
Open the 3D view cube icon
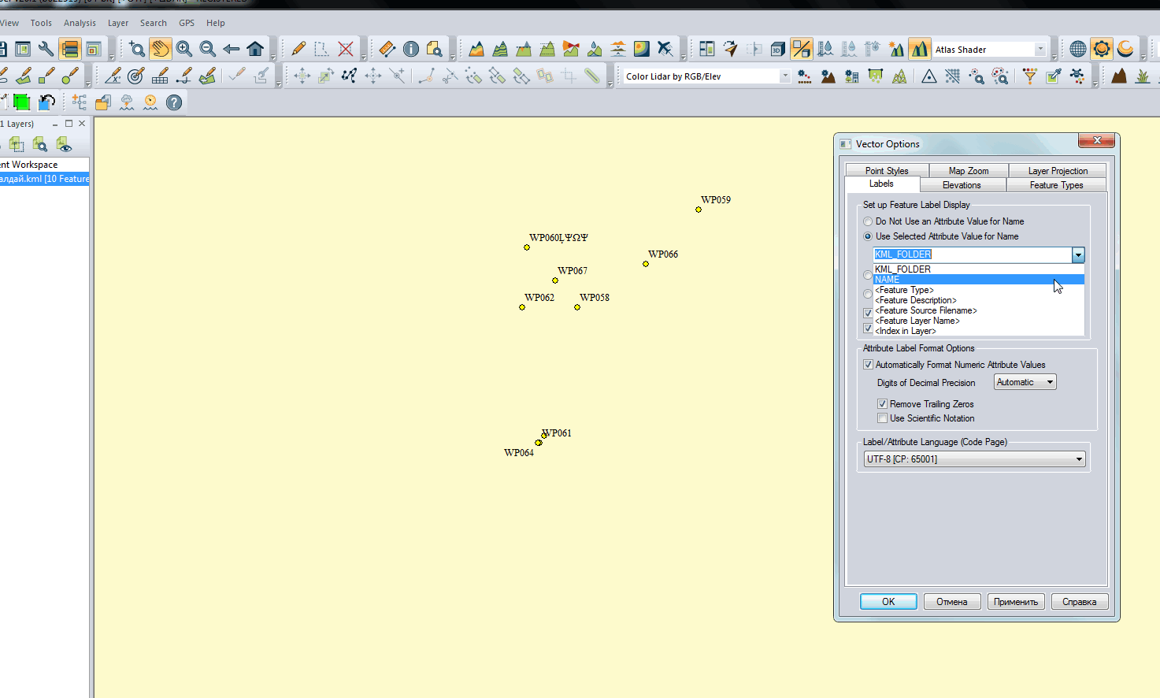[777, 49]
